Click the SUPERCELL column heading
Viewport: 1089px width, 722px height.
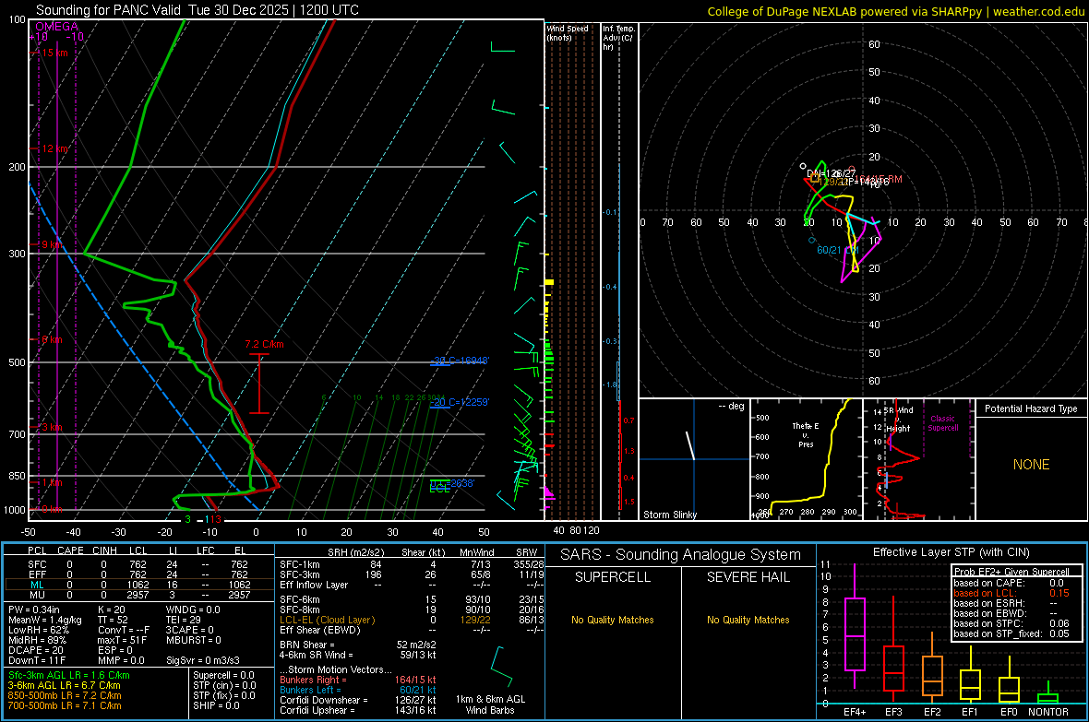(x=613, y=577)
